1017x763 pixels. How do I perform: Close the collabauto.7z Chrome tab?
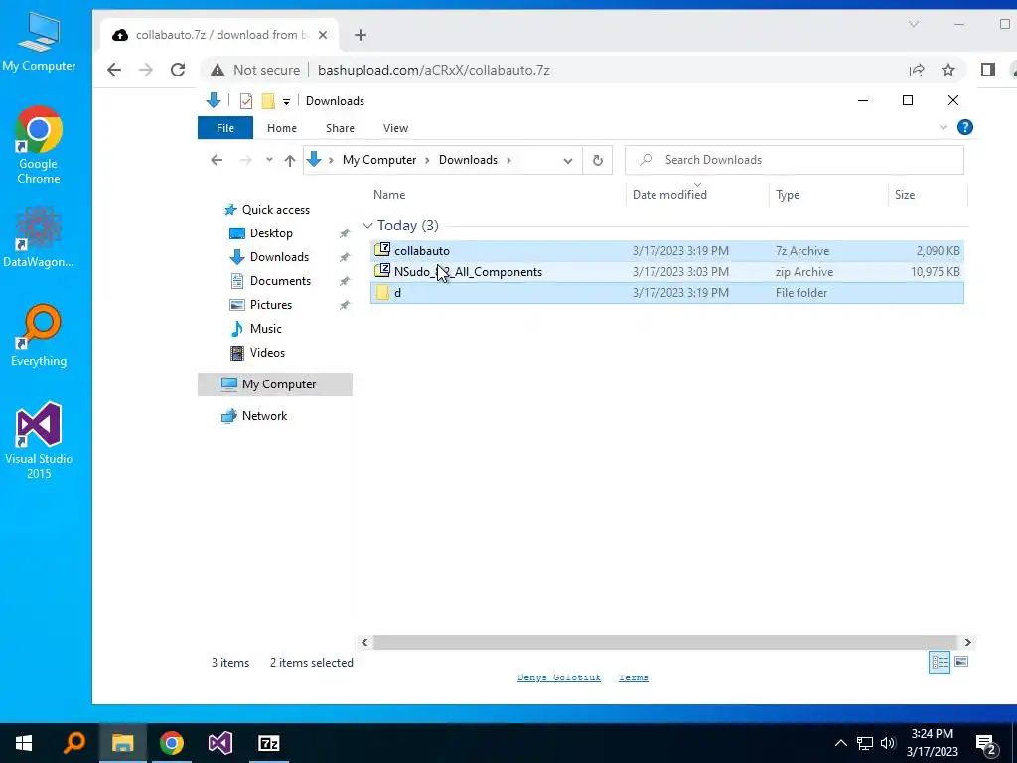[323, 35]
